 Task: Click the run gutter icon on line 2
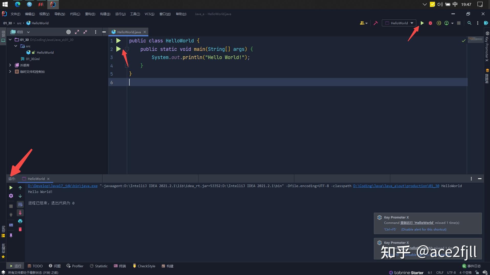tap(118, 49)
